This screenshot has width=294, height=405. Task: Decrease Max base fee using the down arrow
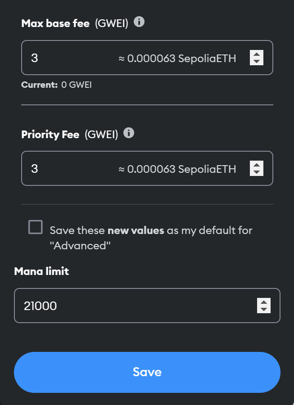[x=256, y=61]
